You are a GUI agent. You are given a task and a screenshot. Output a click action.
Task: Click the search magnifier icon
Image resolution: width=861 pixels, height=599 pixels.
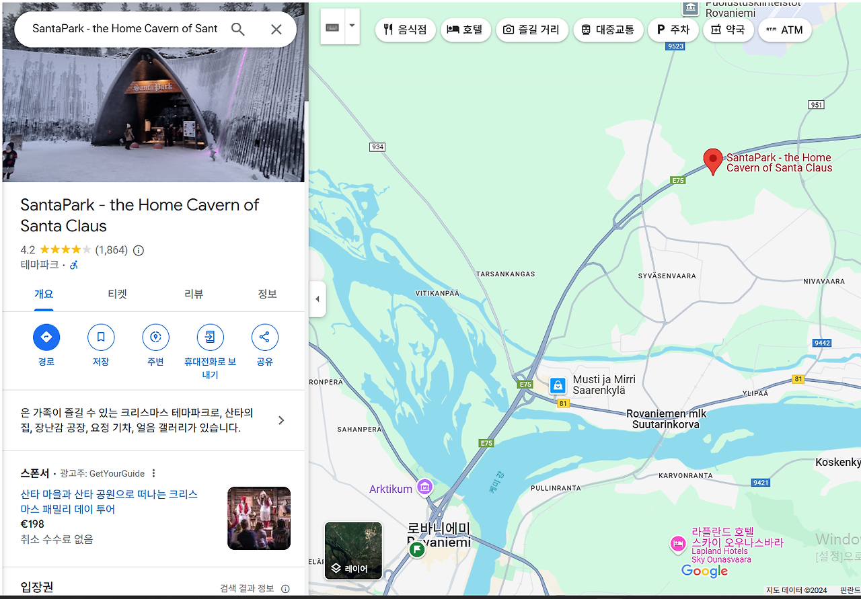point(238,29)
